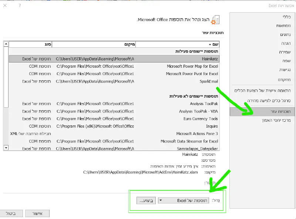
Task: Open the שמירה (Save) category
Action: (285, 52)
